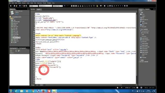The width and height of the screenshot is (165, 93).
Task: Open the File menu
Action: 10,3
